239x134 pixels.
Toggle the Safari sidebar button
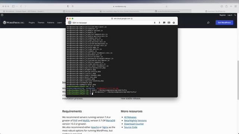pos(13,6)
